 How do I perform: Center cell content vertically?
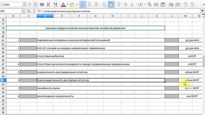[126, 4]
